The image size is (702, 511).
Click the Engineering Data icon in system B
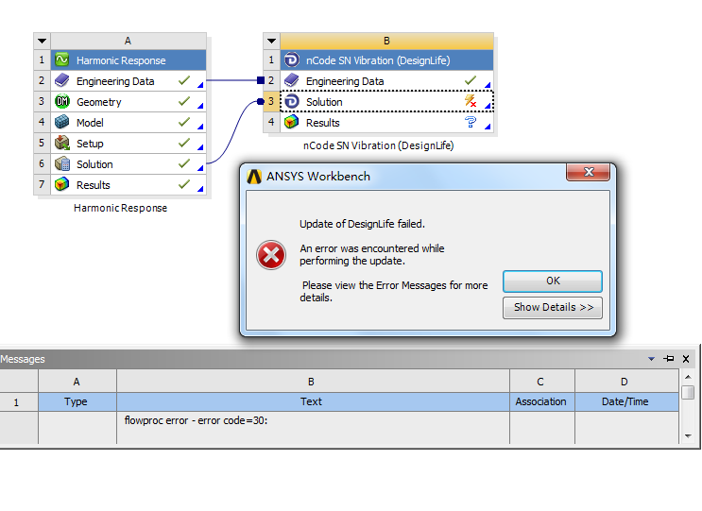point(291,80)
